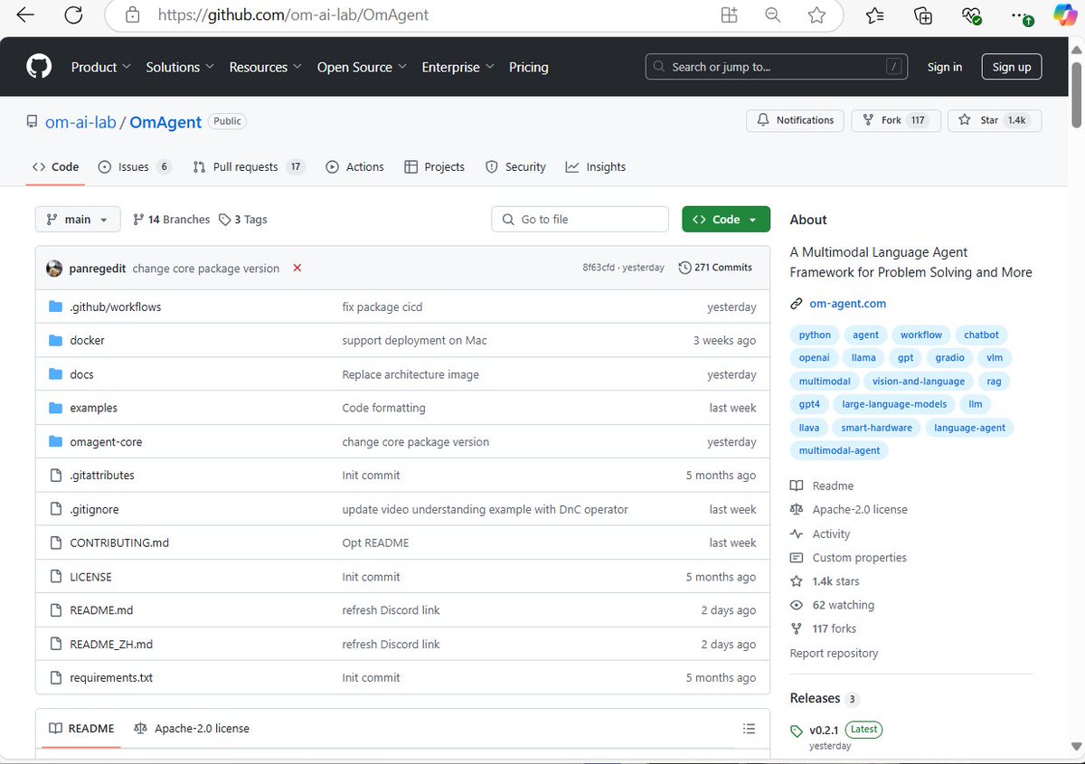Open the Report repository link
The height and width of the screenshot is (764, 1085).
point(834,653)
